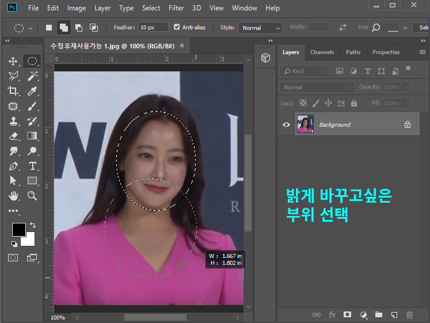430x323 pixels.
Task: Select the Crop tool
Action: tap(13, 91)
